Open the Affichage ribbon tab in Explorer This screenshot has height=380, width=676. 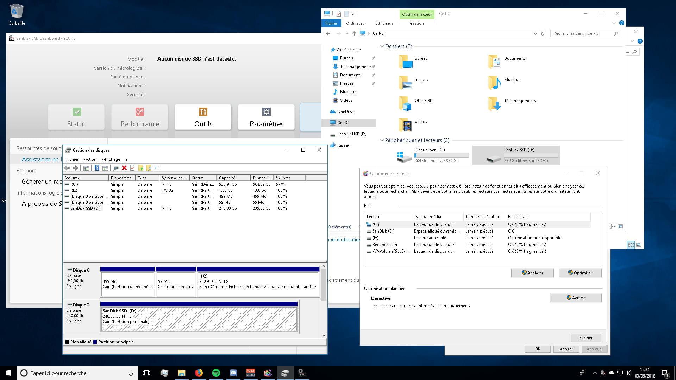385,23
